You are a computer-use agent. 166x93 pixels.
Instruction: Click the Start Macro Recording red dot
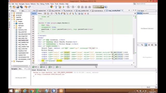point(85,13)
